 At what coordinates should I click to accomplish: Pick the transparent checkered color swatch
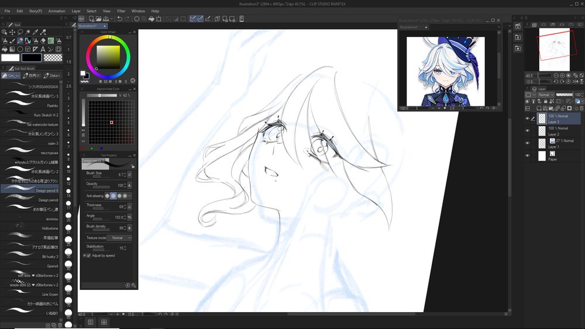pyautogui.click(x=53, y=58)
